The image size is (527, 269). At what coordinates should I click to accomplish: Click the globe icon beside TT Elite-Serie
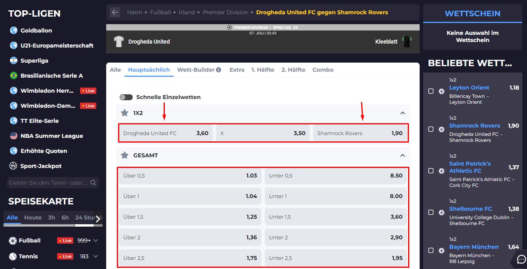point(14,121)
